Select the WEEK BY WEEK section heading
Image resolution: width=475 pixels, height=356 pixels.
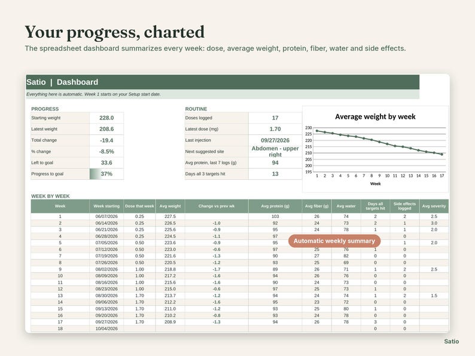(x=50, y=197)
